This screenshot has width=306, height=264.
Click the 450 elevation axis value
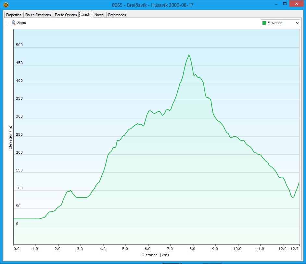pyautogui.click(x=19, y=63)
